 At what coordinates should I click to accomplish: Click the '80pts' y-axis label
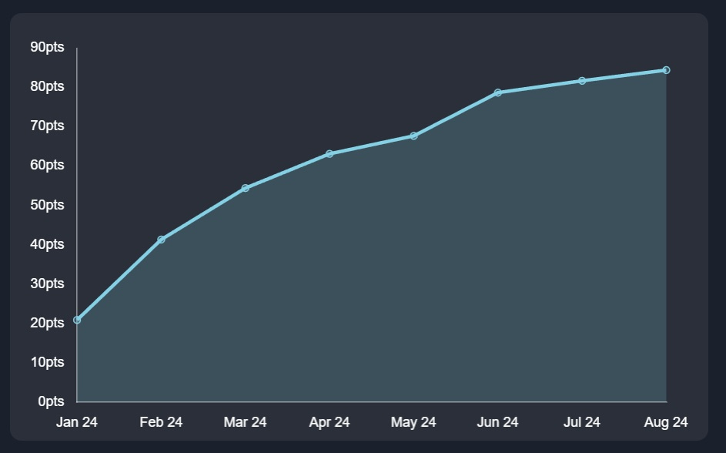click(x=47, y=86)
